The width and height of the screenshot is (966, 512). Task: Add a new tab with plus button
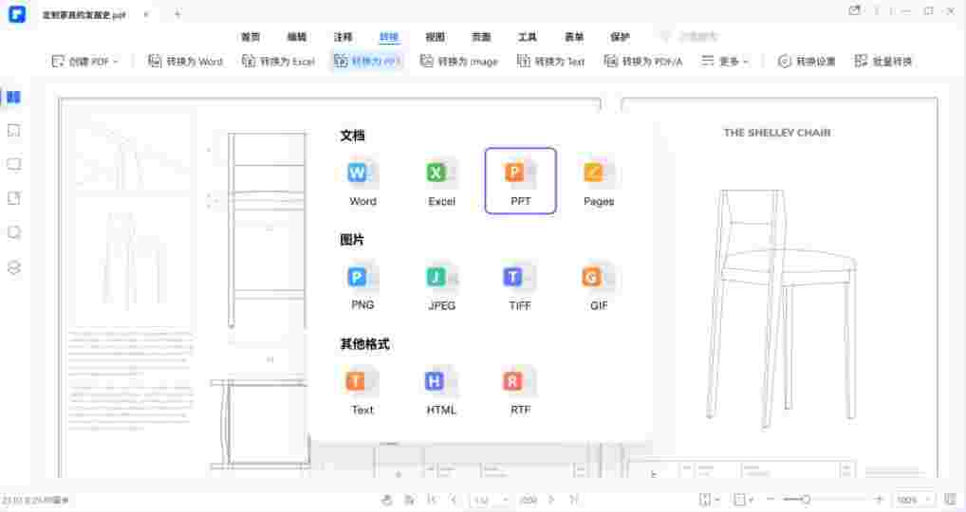pos(177,14)
